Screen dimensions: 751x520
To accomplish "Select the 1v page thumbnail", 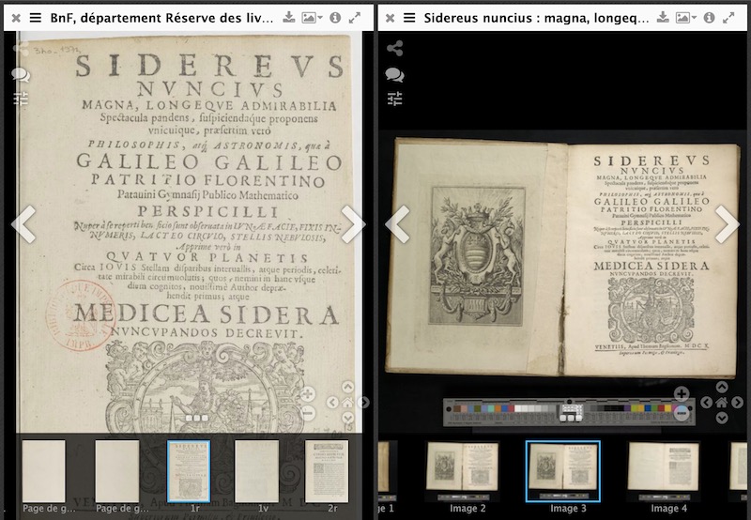I will [256, 471].
